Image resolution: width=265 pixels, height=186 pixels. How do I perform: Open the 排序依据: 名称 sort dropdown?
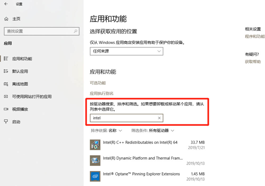click(106, 130)
